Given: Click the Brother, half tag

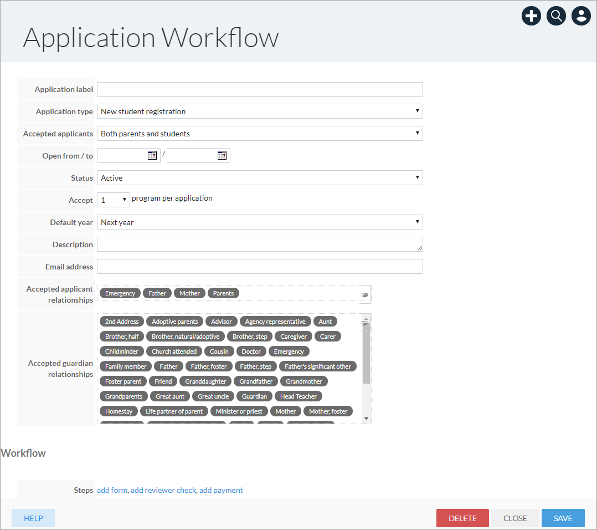Looking at the screenshot, I should [x=122, y=336].
